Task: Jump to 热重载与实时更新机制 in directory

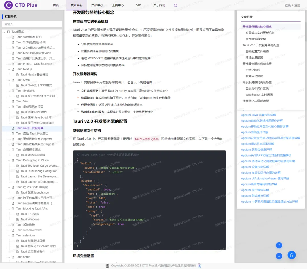Action: (260, 33)
